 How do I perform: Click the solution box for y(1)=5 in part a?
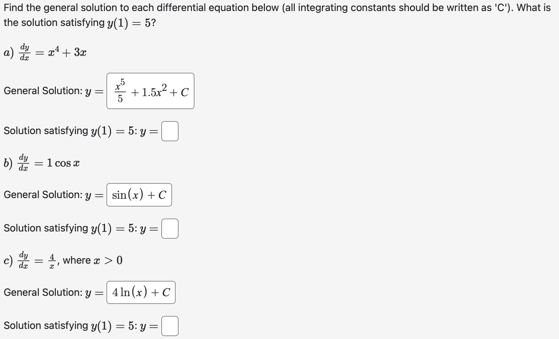pos(170,131)
